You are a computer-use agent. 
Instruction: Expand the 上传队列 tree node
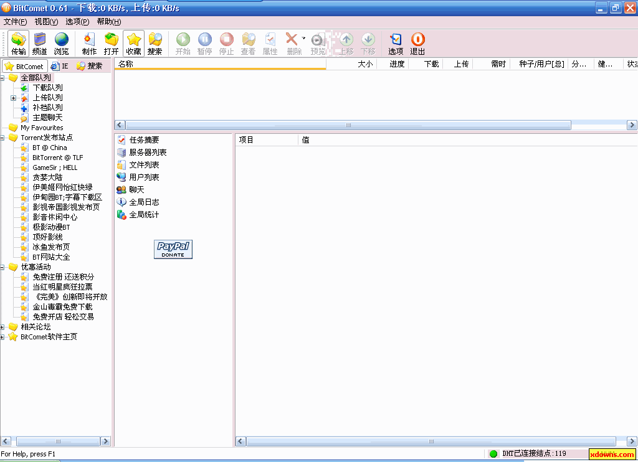pyautogui.click(x=14, y=98)
